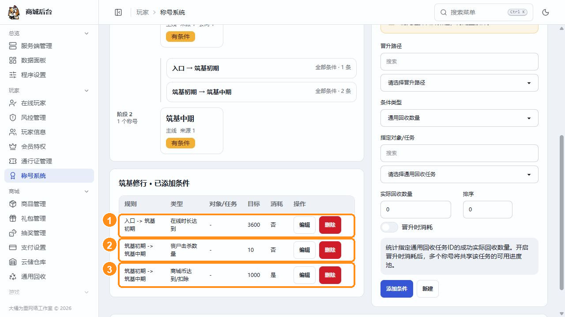Open the 通用回收数量 condition type dropdown

tap(459, 118)
